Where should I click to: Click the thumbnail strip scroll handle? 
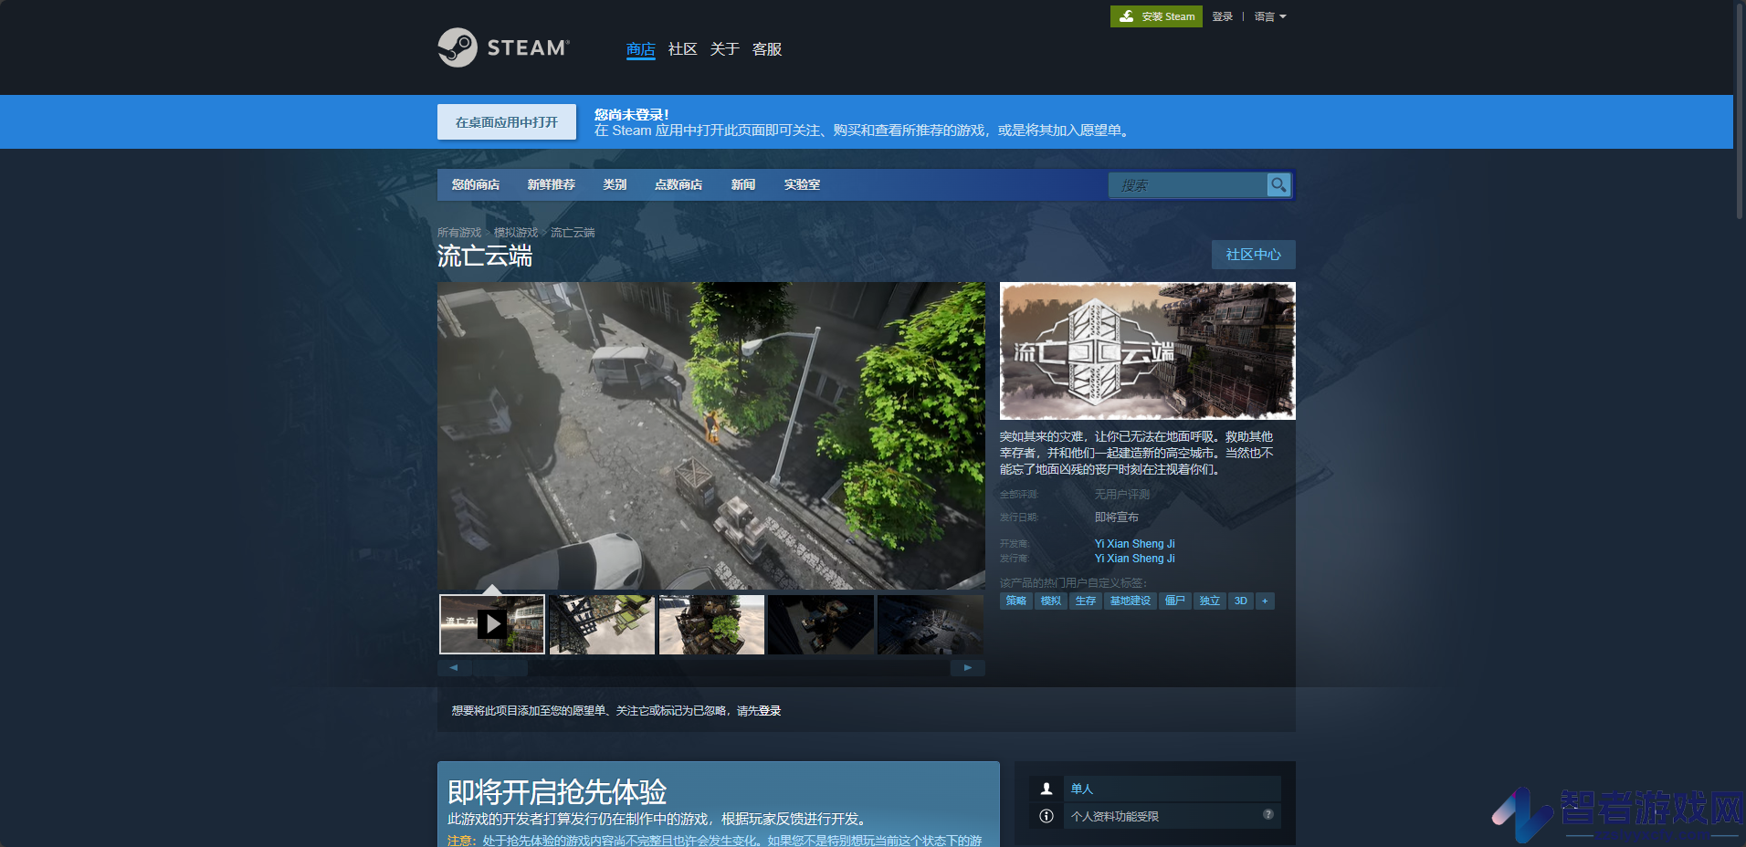pos(500,668)
